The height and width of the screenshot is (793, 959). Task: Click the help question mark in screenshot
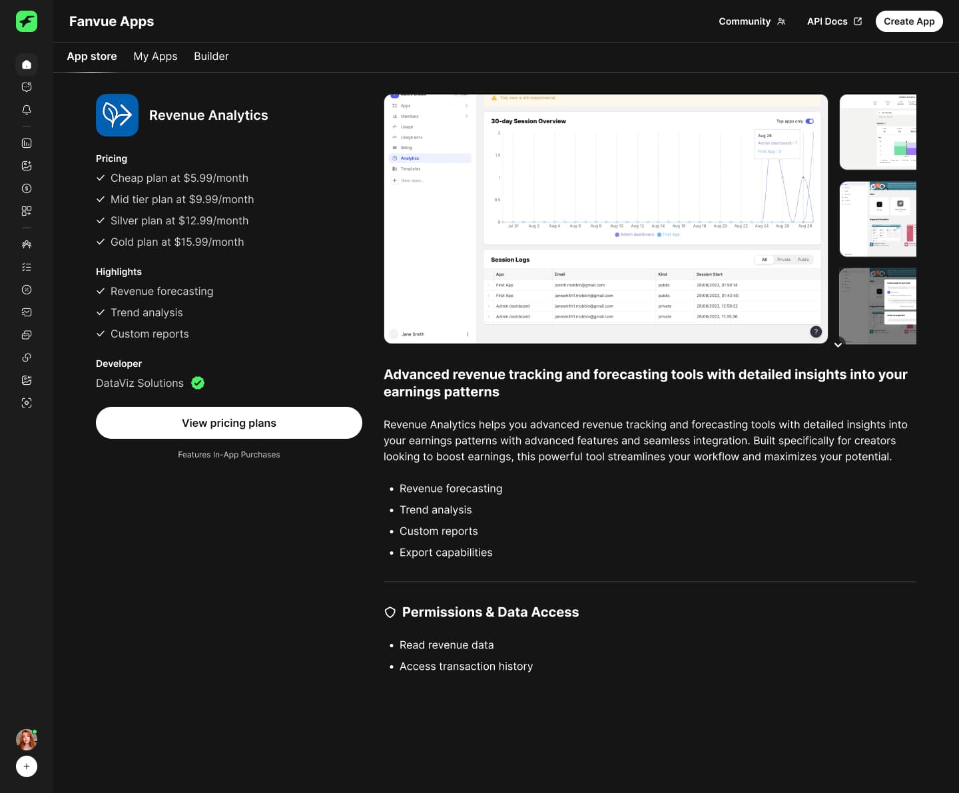tap(816, 332)
